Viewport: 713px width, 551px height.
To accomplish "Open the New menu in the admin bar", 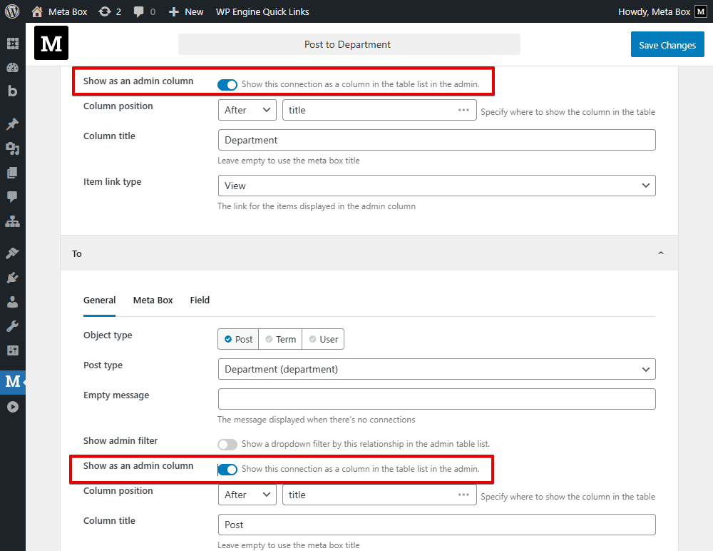I will [185, 11].
